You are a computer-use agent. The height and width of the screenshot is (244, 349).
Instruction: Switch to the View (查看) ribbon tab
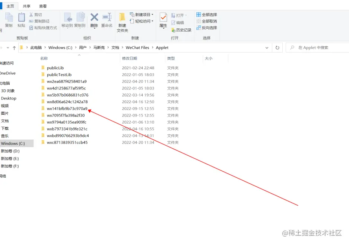point(43,6)
